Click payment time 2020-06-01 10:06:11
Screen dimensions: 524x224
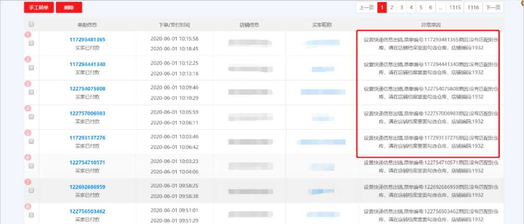pos(175,123)
